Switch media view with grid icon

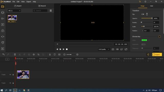(x=51, y=11)
